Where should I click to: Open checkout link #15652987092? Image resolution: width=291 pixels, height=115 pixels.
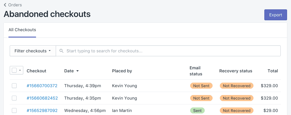coord(42,110)
